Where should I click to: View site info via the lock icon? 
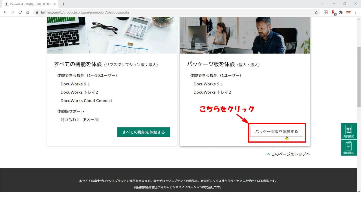point(37,12)
